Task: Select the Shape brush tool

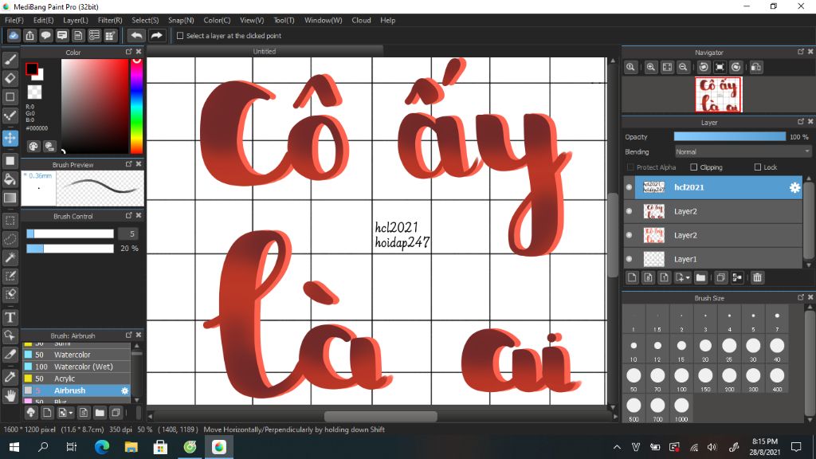Action: click(10, 96)
